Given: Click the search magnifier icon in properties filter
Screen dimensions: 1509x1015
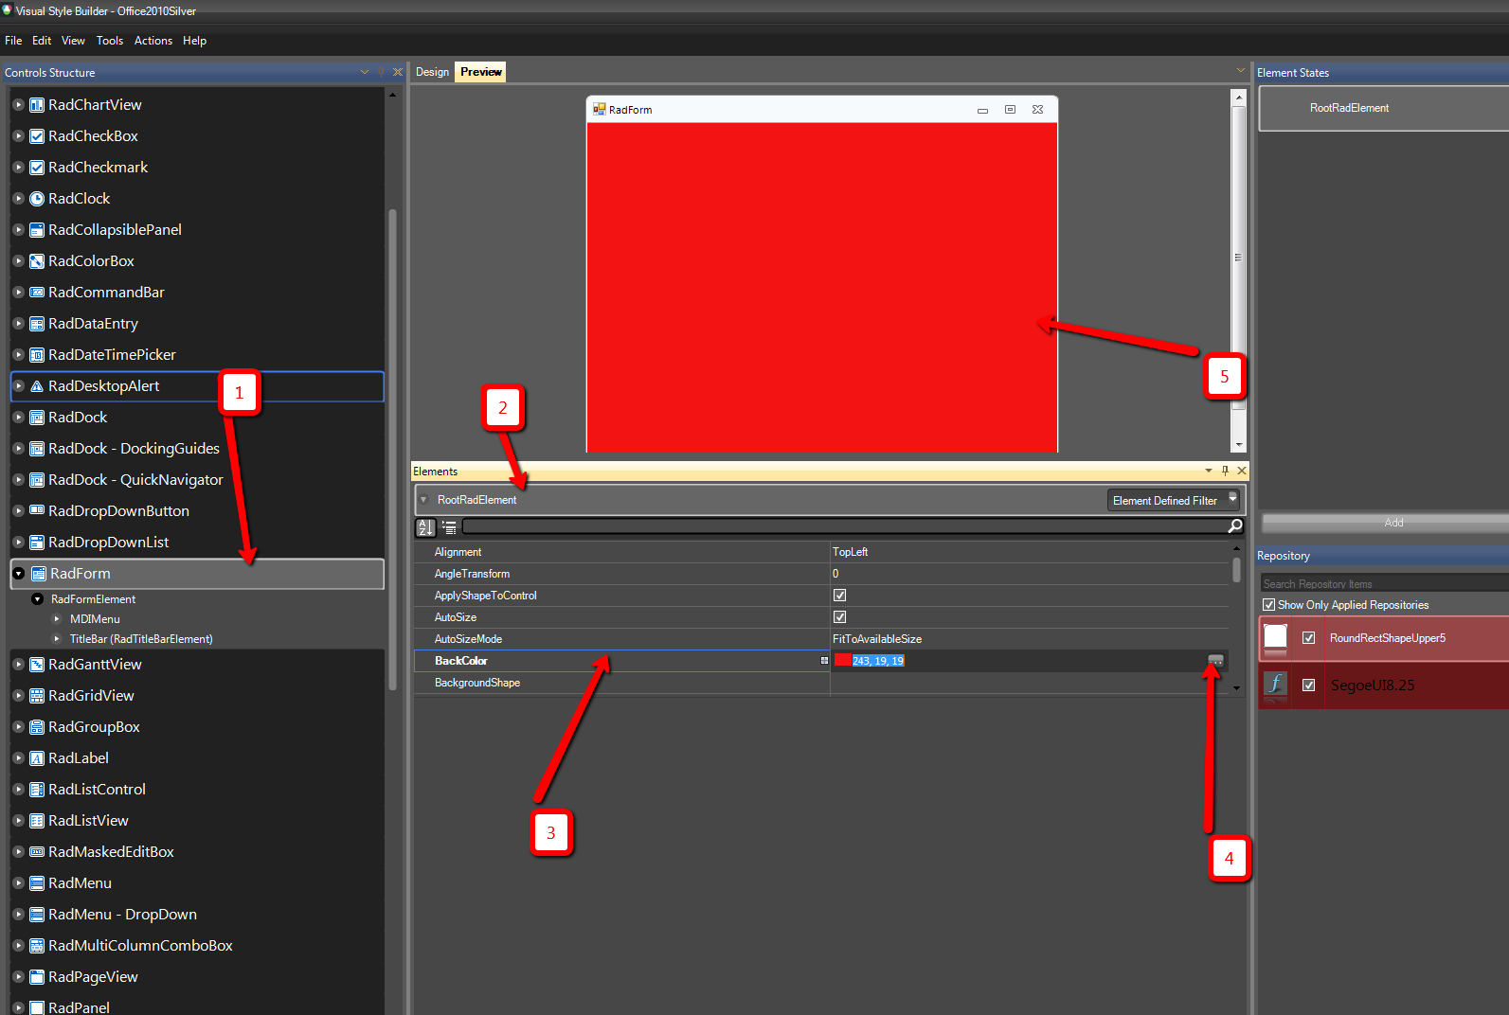Looking at the screenshot, I should (1234, 526).
